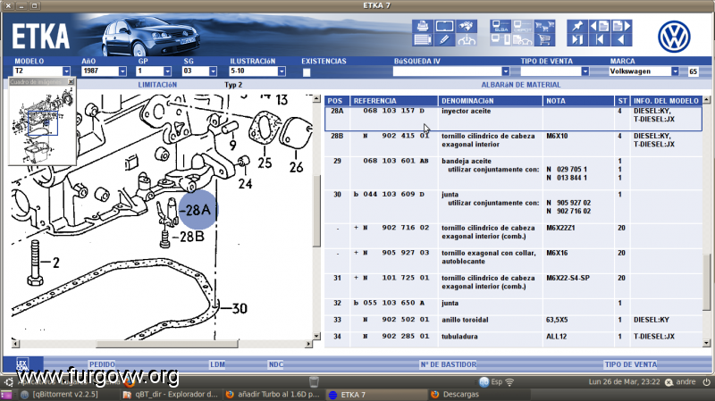The height and width of the screenshot is (401, 715).
Task: Click the document and car icon
Action: point(523,40)
